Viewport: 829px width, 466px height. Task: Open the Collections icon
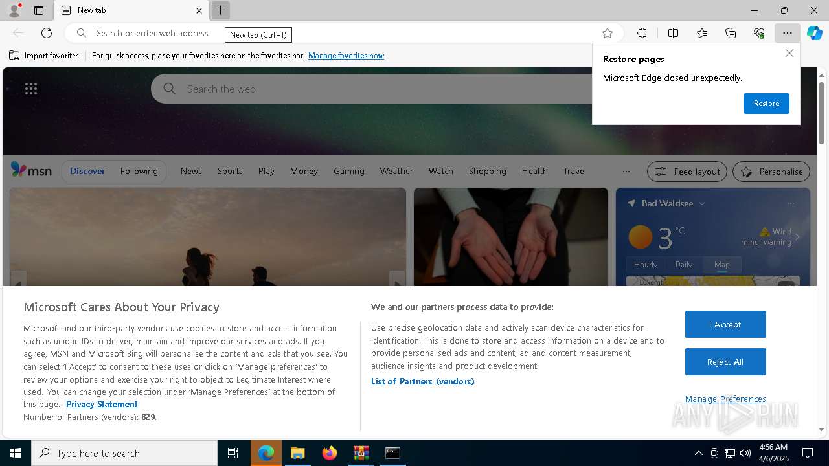(x=731, y=33)
